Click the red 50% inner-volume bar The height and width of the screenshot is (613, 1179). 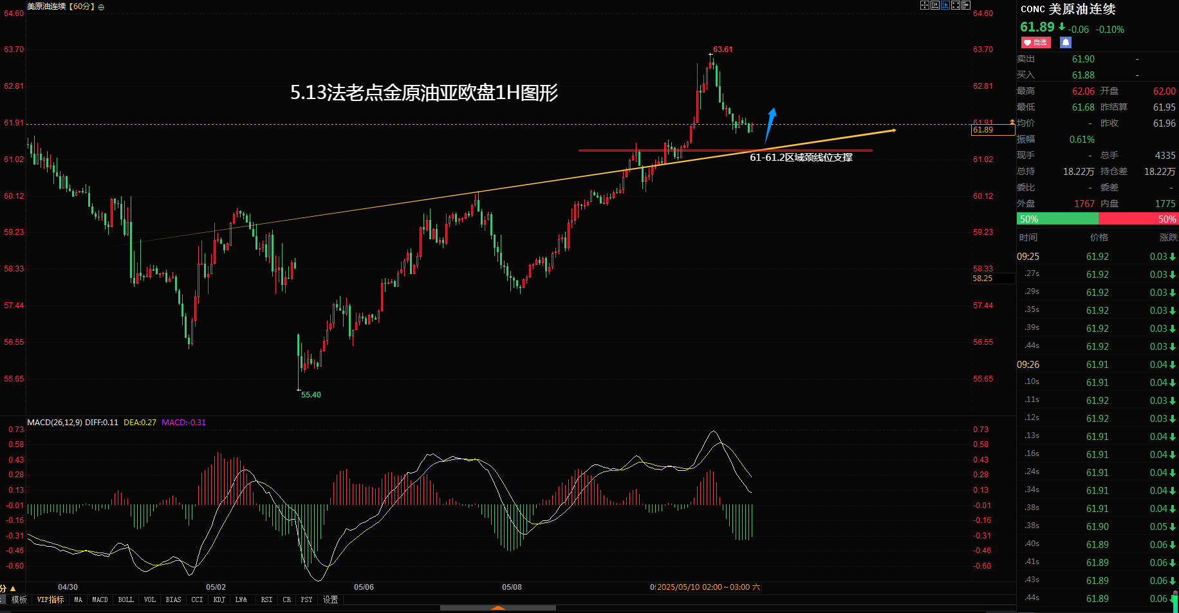(x=1138, y=219)
